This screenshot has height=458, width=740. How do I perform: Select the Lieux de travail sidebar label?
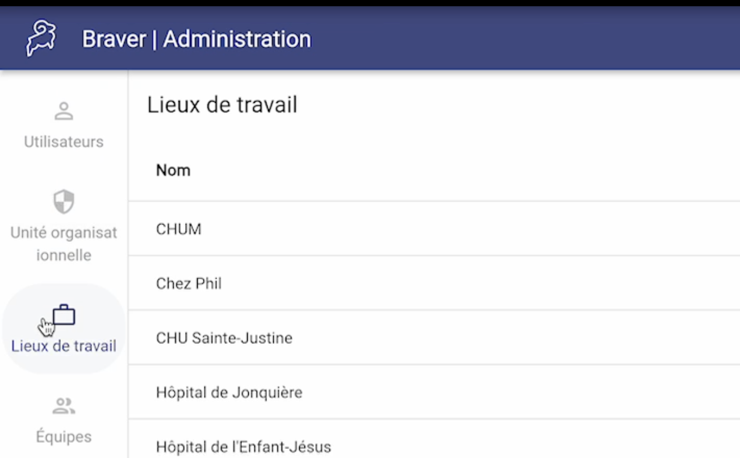[64, 346]
